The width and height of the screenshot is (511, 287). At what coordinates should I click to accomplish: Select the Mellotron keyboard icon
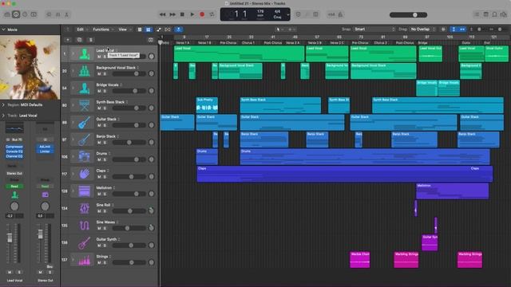click(x=85, y=191)
